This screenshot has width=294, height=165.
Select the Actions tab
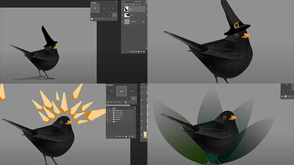coord(114,109)
